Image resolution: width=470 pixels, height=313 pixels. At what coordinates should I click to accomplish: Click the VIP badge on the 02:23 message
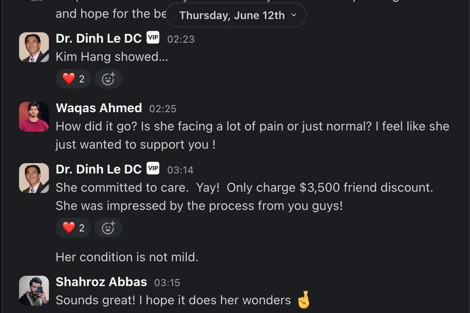click(x=153, y=38)
